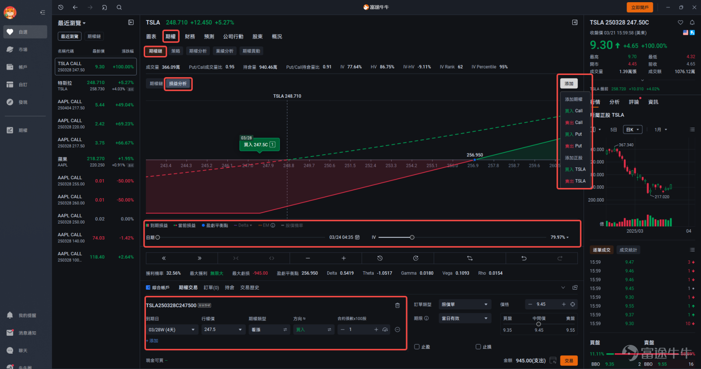The image size is (701, 369).
Task: Click the IV slider handle
Action: (412, 237)
